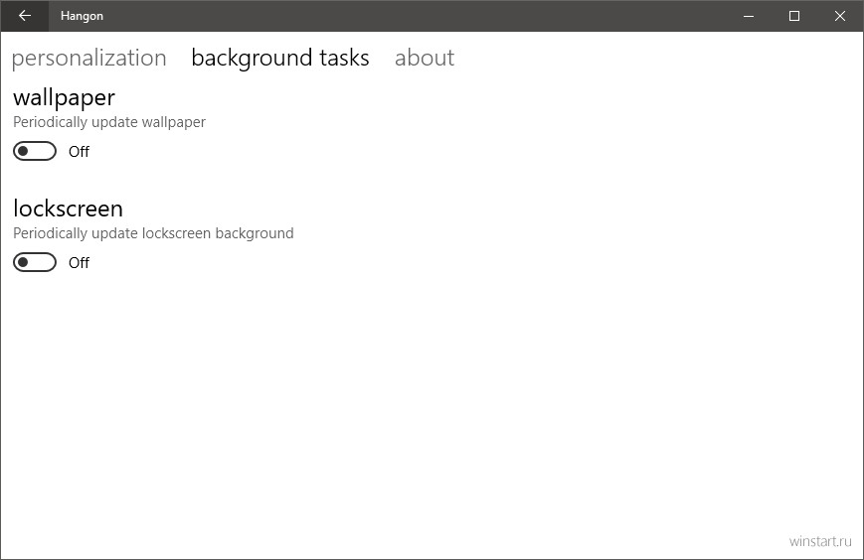Viewport: 864px width, 560px height.
Task: Click 'Periodically update lockscreen background' text
Action: pos(153,233)
